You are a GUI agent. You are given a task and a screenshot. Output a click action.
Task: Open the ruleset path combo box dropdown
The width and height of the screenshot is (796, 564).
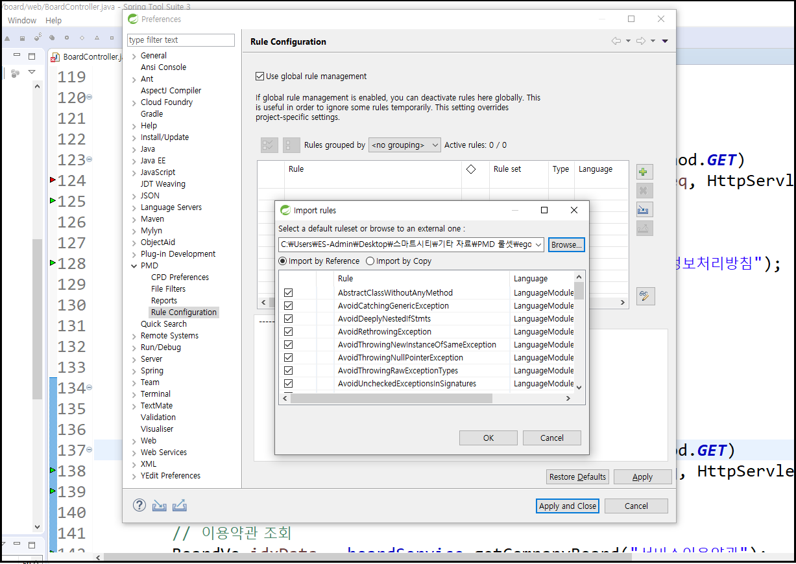[540, 244]
